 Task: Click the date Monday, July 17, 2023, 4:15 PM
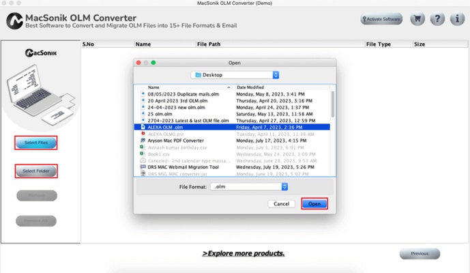click(271, 141)
